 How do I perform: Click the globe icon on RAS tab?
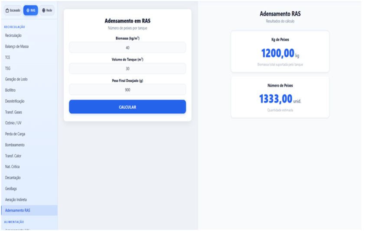tap(28, 10)
